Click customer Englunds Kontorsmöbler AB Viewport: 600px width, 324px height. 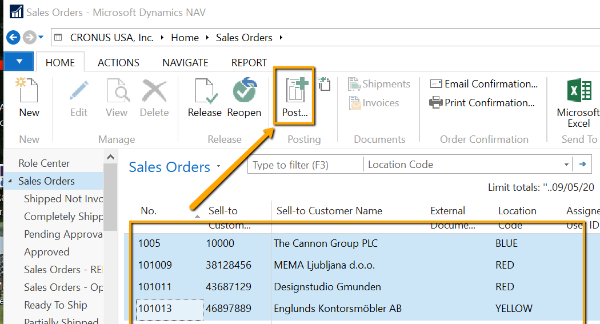pos(338,309)
